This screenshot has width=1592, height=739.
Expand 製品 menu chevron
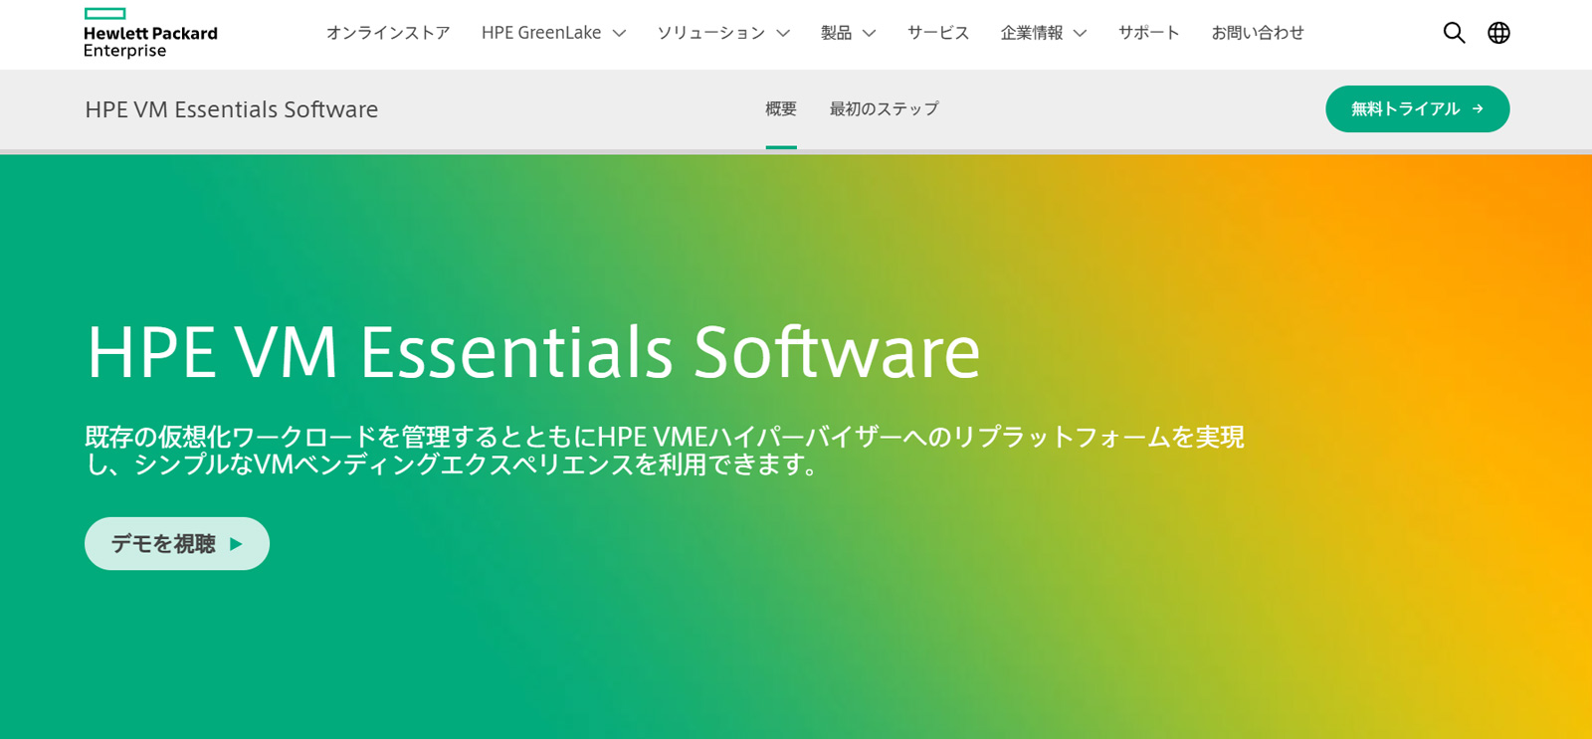tap(869, 33)
